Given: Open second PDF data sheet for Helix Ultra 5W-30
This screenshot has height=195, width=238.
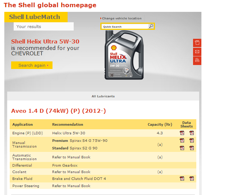Looking at the screenshot, I should coord(192,133).
